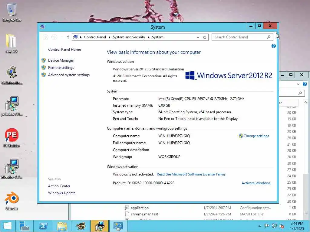Screen dimensions: 310x232
Task: Click the network tray icon
Action: click(274, 226)
